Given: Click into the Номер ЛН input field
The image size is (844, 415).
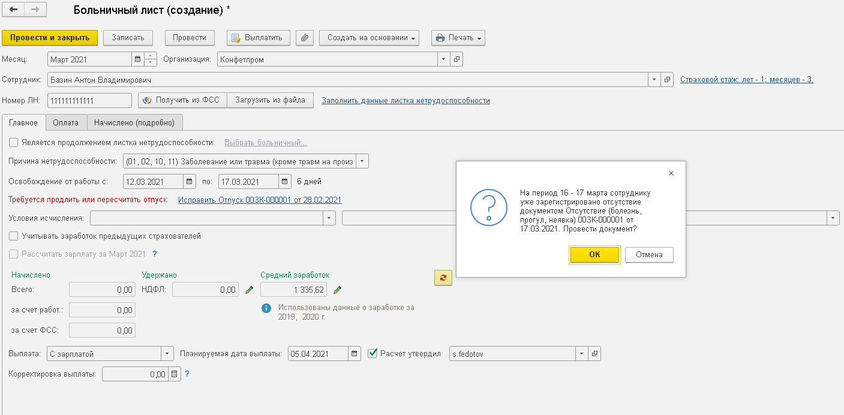Looking at the screenshot, I should (89, 101).
